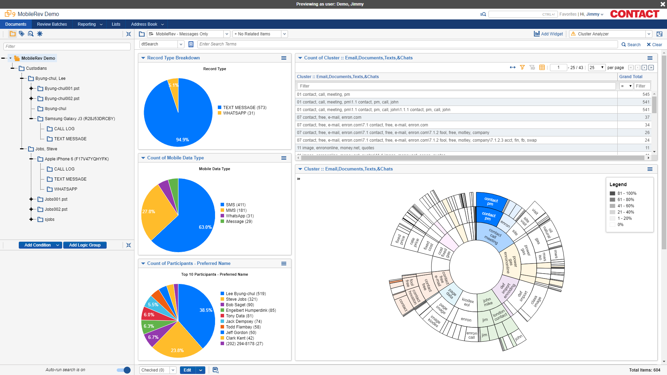Collapse the Record Type Breakdown widget
Image resolution: width=667 pixels, height=375 pixels.
(x=143, y=58)
